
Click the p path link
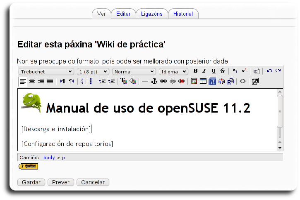(x=63, y=158)
